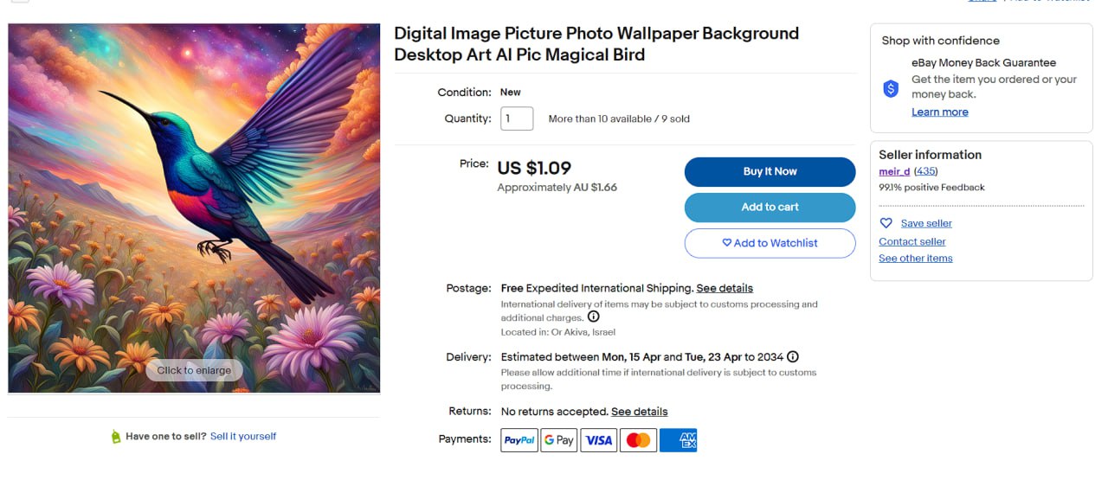Add the item to cart

point(770,208)
